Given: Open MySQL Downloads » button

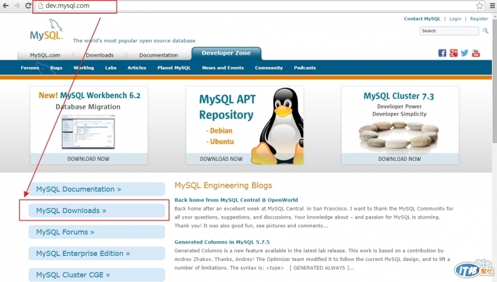Looking at the screenshot, I should click(97, 211).
